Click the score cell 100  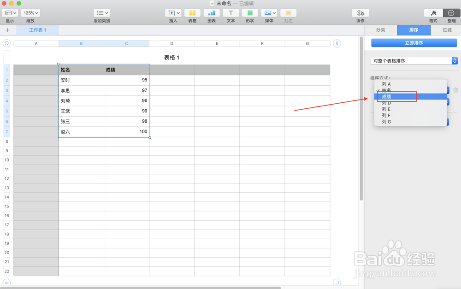tap(126, 132)
